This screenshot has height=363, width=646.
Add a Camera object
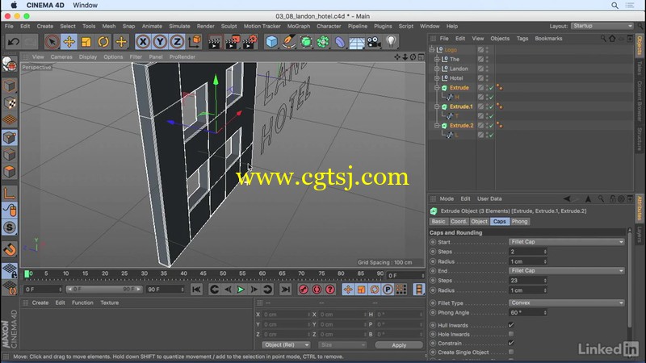pyautogui.click(x=374, y=42)
